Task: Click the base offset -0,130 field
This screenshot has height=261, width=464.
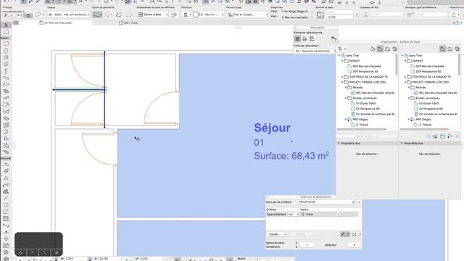Action: [340, 17]
